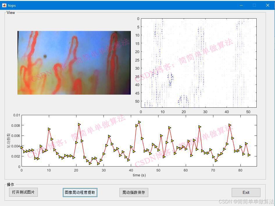Screen dimensions: 275x206
Task: Click the 晃动指数保存 button
Action: click(134, 192)
